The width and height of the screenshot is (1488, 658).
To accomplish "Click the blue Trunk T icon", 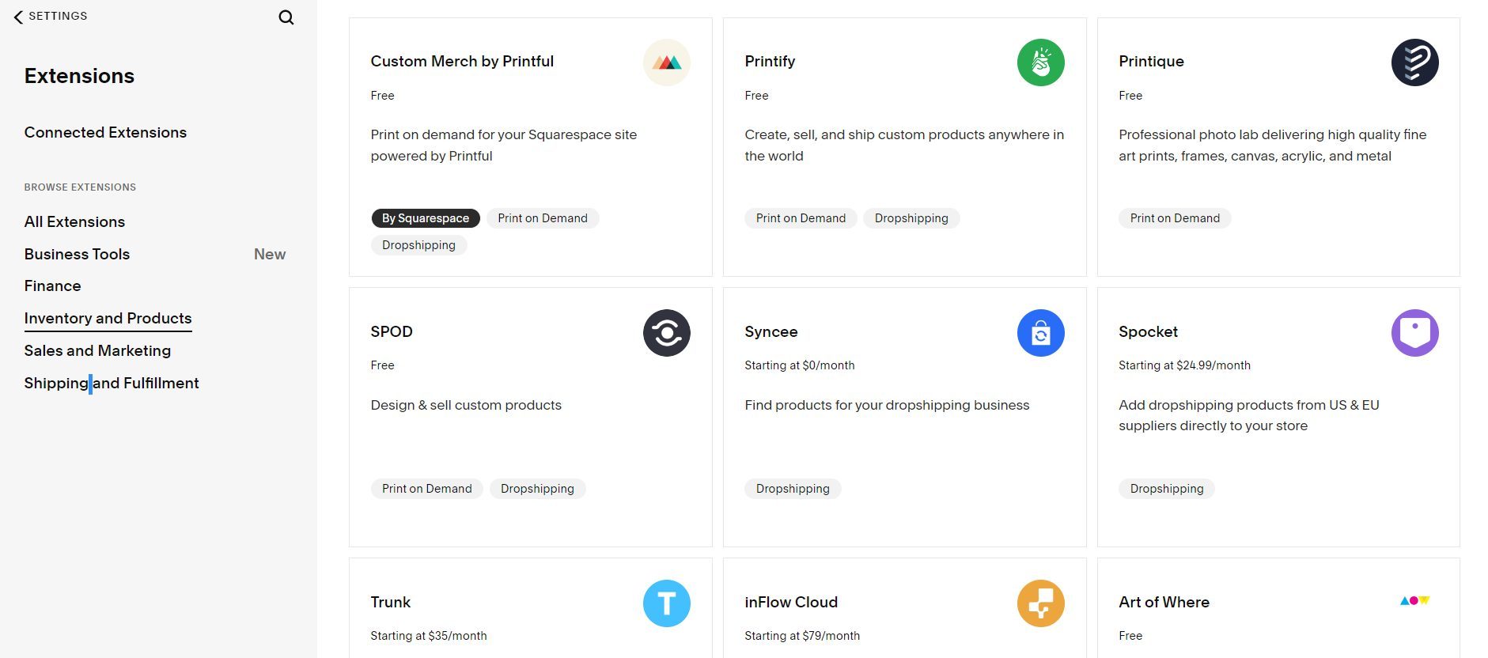I will (x=666, y=603).
